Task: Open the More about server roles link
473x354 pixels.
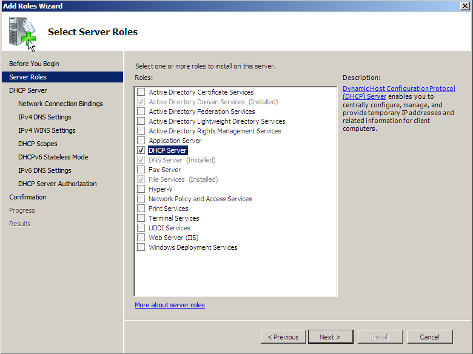Action: [x=170, y=305]
